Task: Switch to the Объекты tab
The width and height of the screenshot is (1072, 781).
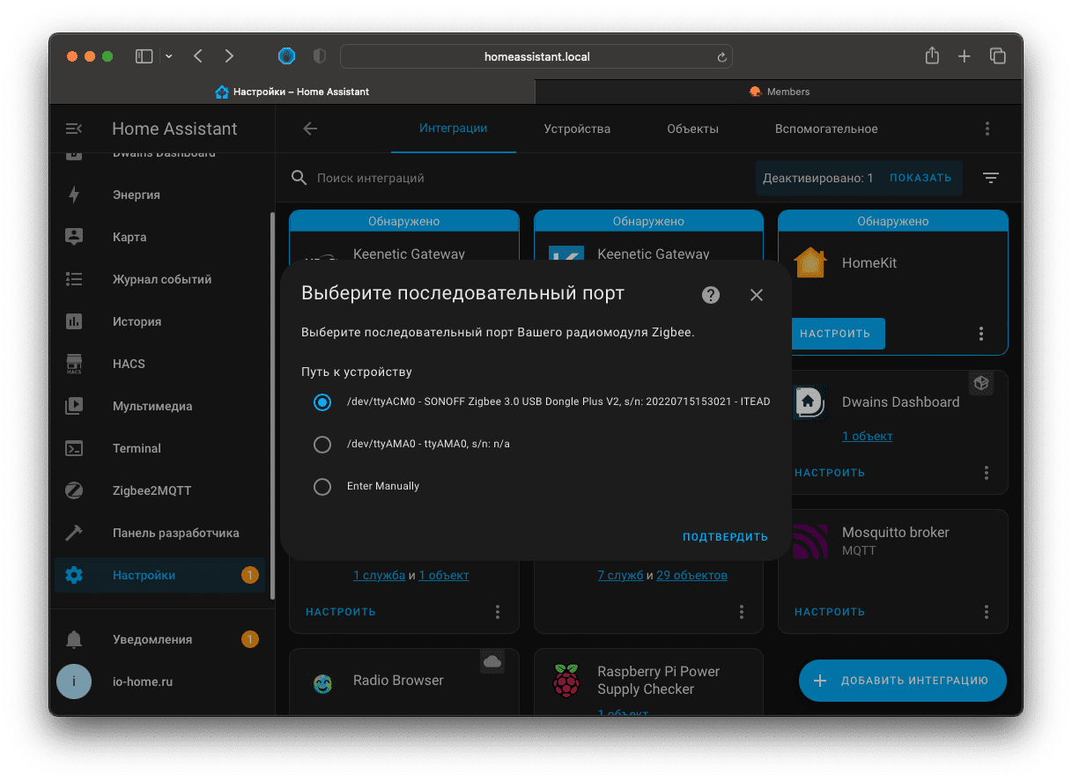Action: point(692,129)
